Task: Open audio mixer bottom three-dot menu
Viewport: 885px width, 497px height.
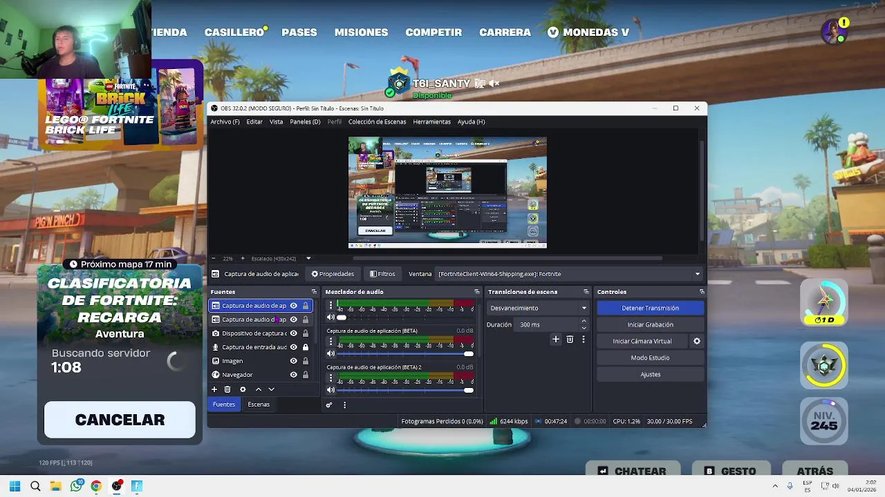Action: pyautogui.click(x=344, y=405)
